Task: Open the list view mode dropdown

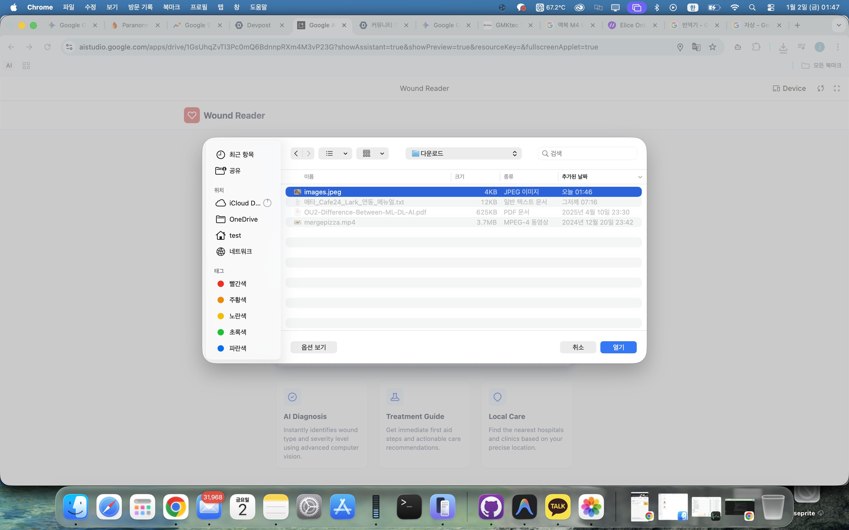Action: pyautogui.click(x=335, y=153)
